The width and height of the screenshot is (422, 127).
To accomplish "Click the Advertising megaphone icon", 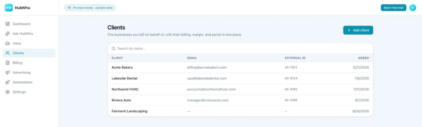I will point(8,72).
